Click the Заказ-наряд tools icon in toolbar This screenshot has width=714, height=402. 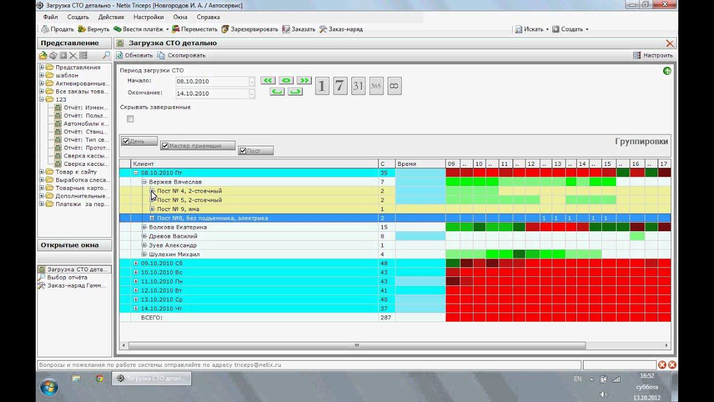point(323,29)
